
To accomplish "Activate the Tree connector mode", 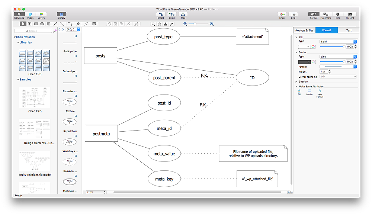I will coord(183,14).
